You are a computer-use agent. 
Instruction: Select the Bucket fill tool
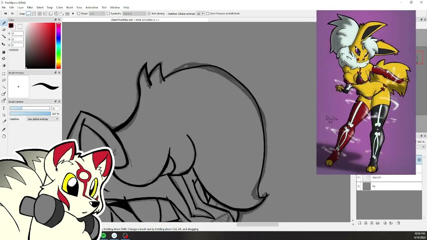4,59
